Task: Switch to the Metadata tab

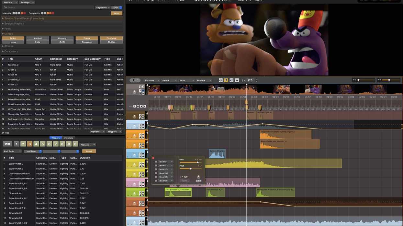Action: tap(68, 138)
